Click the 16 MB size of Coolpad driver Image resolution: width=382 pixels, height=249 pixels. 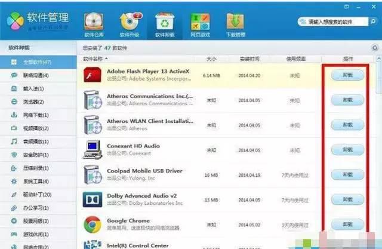[x=211, y=175]
